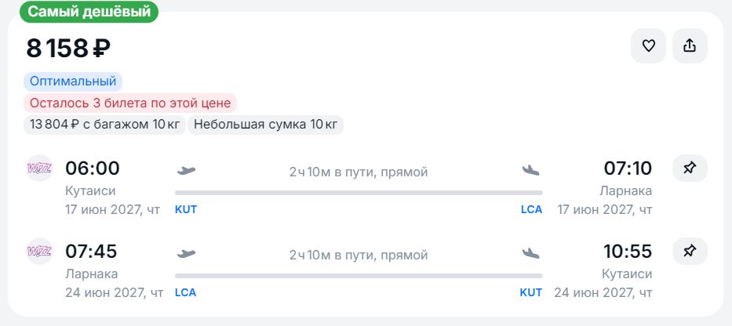This screenshot has width=732, height=326.
Task: Click the 'Оптимальный' tag
Action: click(73, 81)
